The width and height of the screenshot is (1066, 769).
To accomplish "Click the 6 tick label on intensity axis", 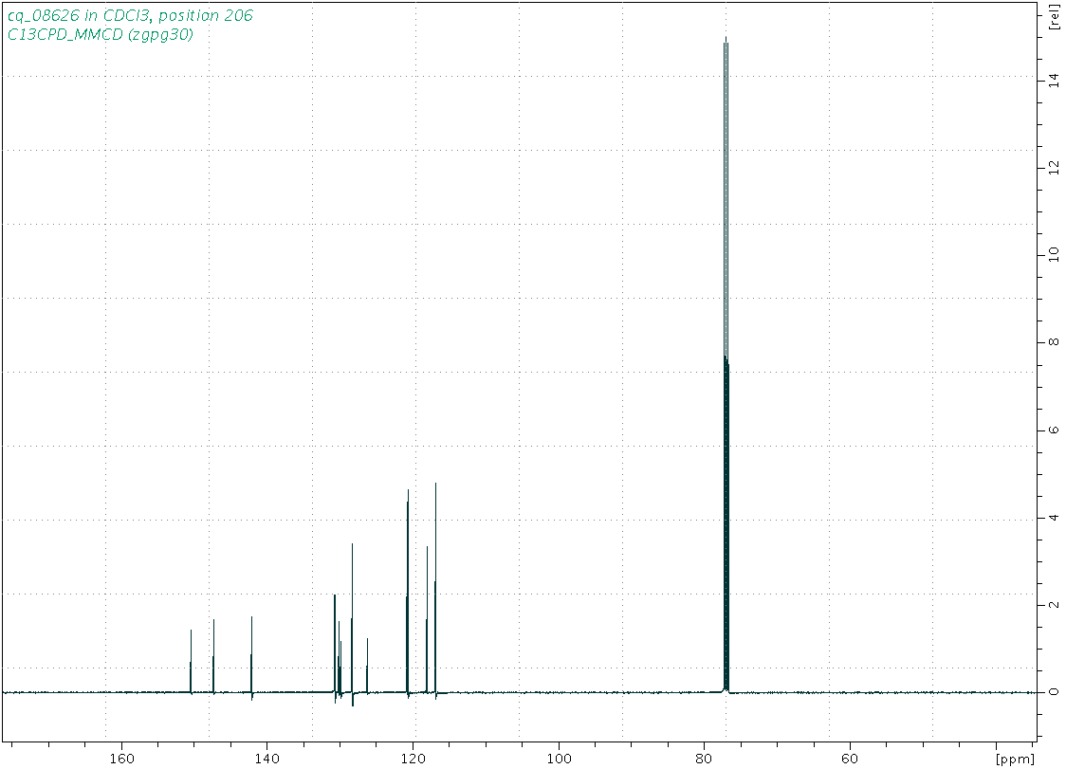I will pyautogui.click(x=1054, y=430).
